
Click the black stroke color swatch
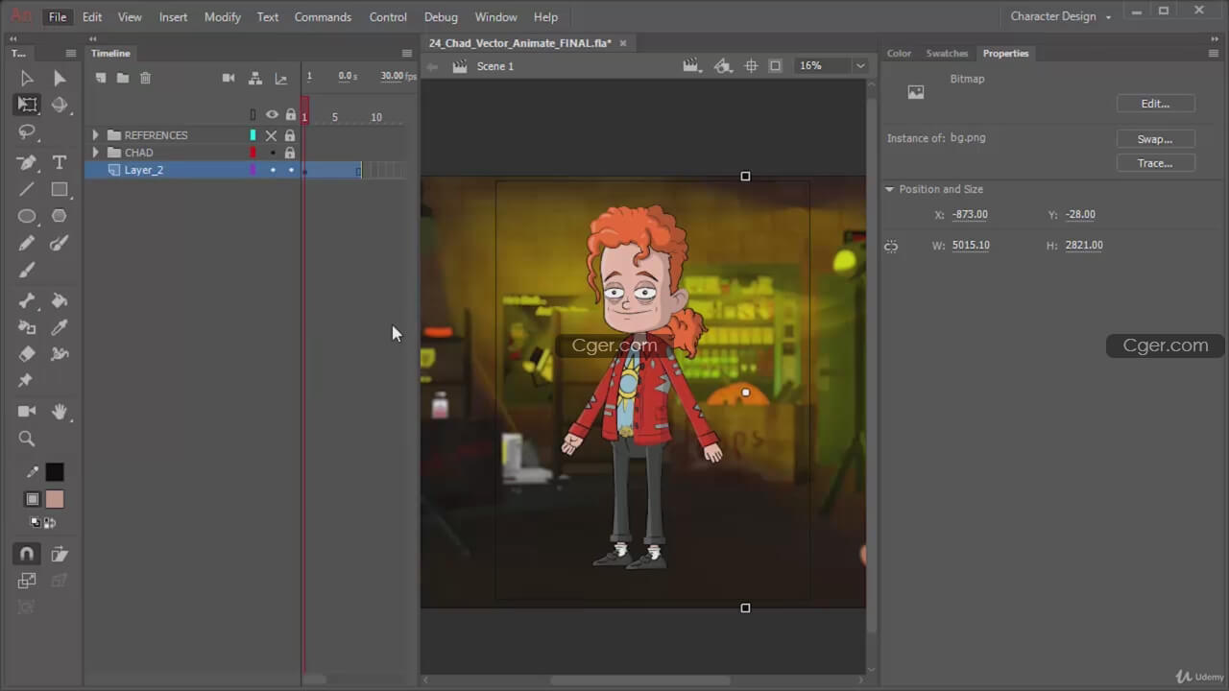coord(55,472)
